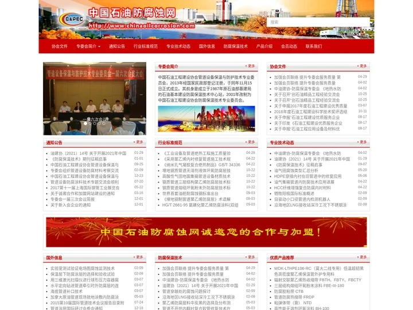Select the second carousel indicator dot
Viewport: 413px width, 310px height.
(90, 123)
